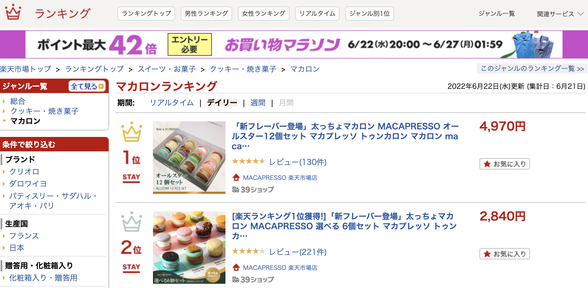Filter by brand ダロワイヨ

pyautogui.click(x=28, y=184)
